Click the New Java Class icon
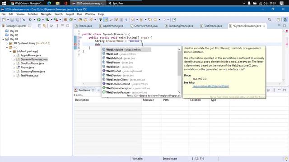 [71, 20]
